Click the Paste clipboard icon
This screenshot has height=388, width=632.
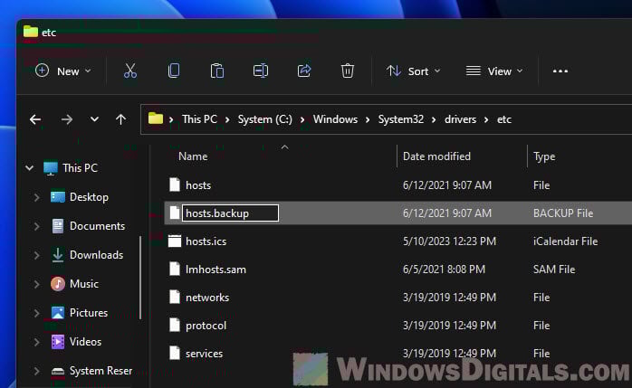coord(216,71)
